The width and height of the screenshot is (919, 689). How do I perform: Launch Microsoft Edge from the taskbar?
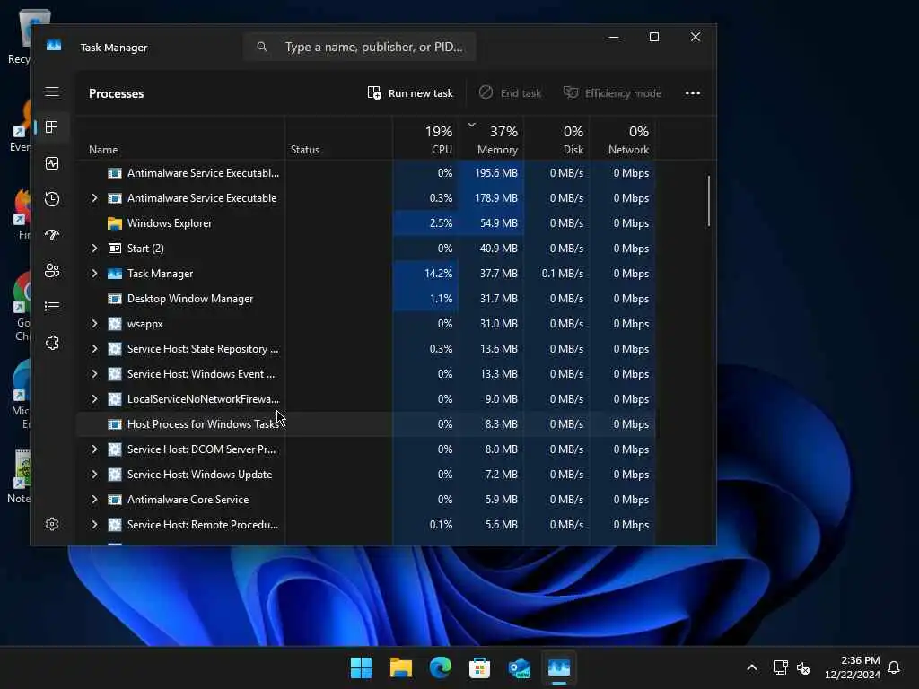[440, 667]
